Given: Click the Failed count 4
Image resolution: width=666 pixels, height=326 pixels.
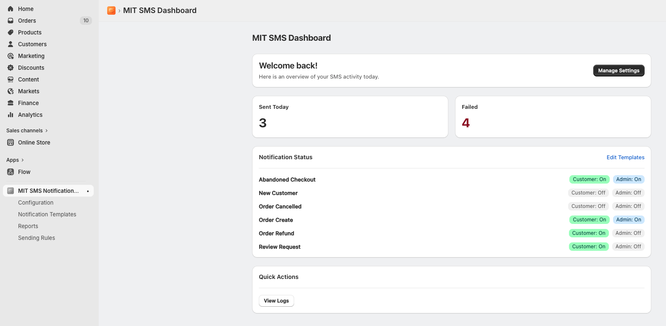Looking at the screenshot, I should coord(466,123).
